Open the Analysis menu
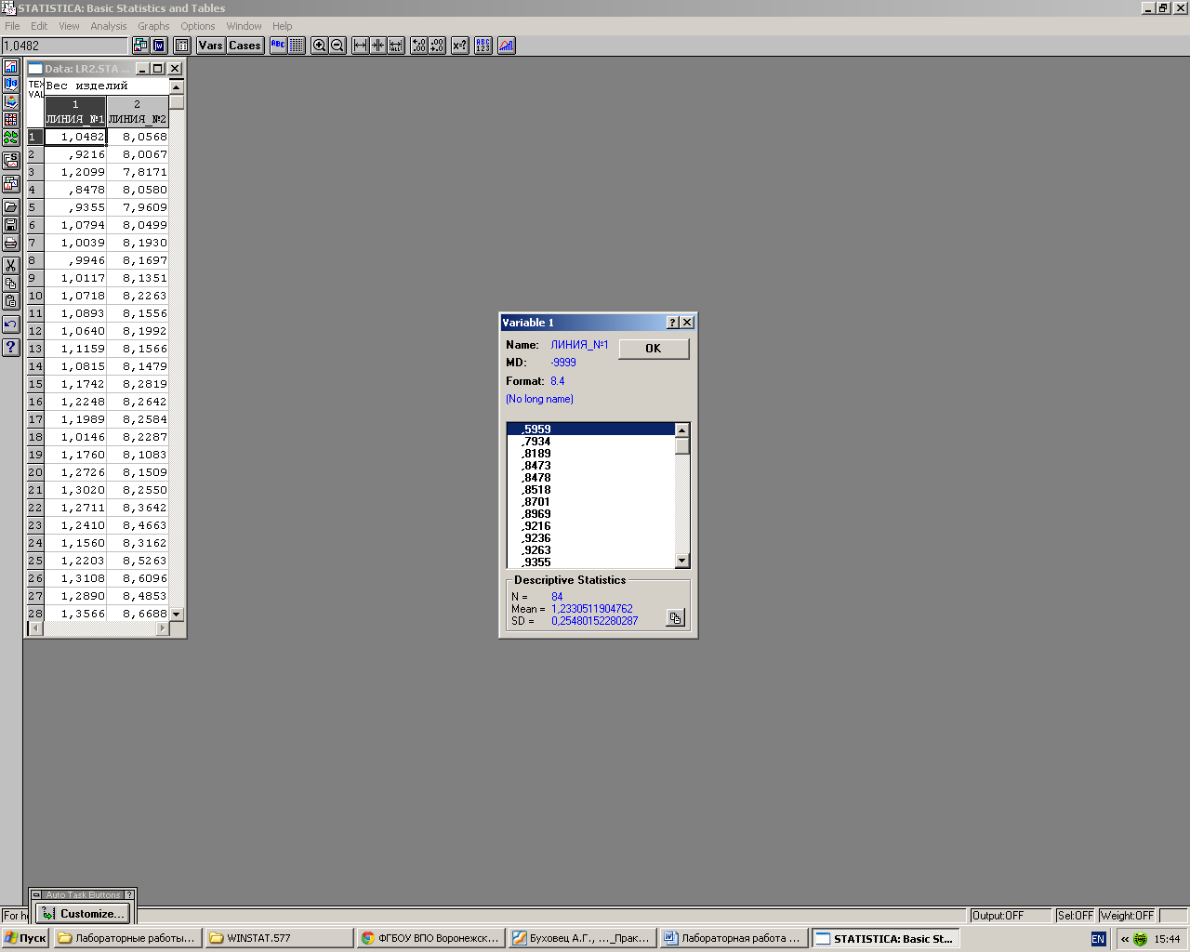The width and height of the screenshot is (1190, 952). pos(109,26)
